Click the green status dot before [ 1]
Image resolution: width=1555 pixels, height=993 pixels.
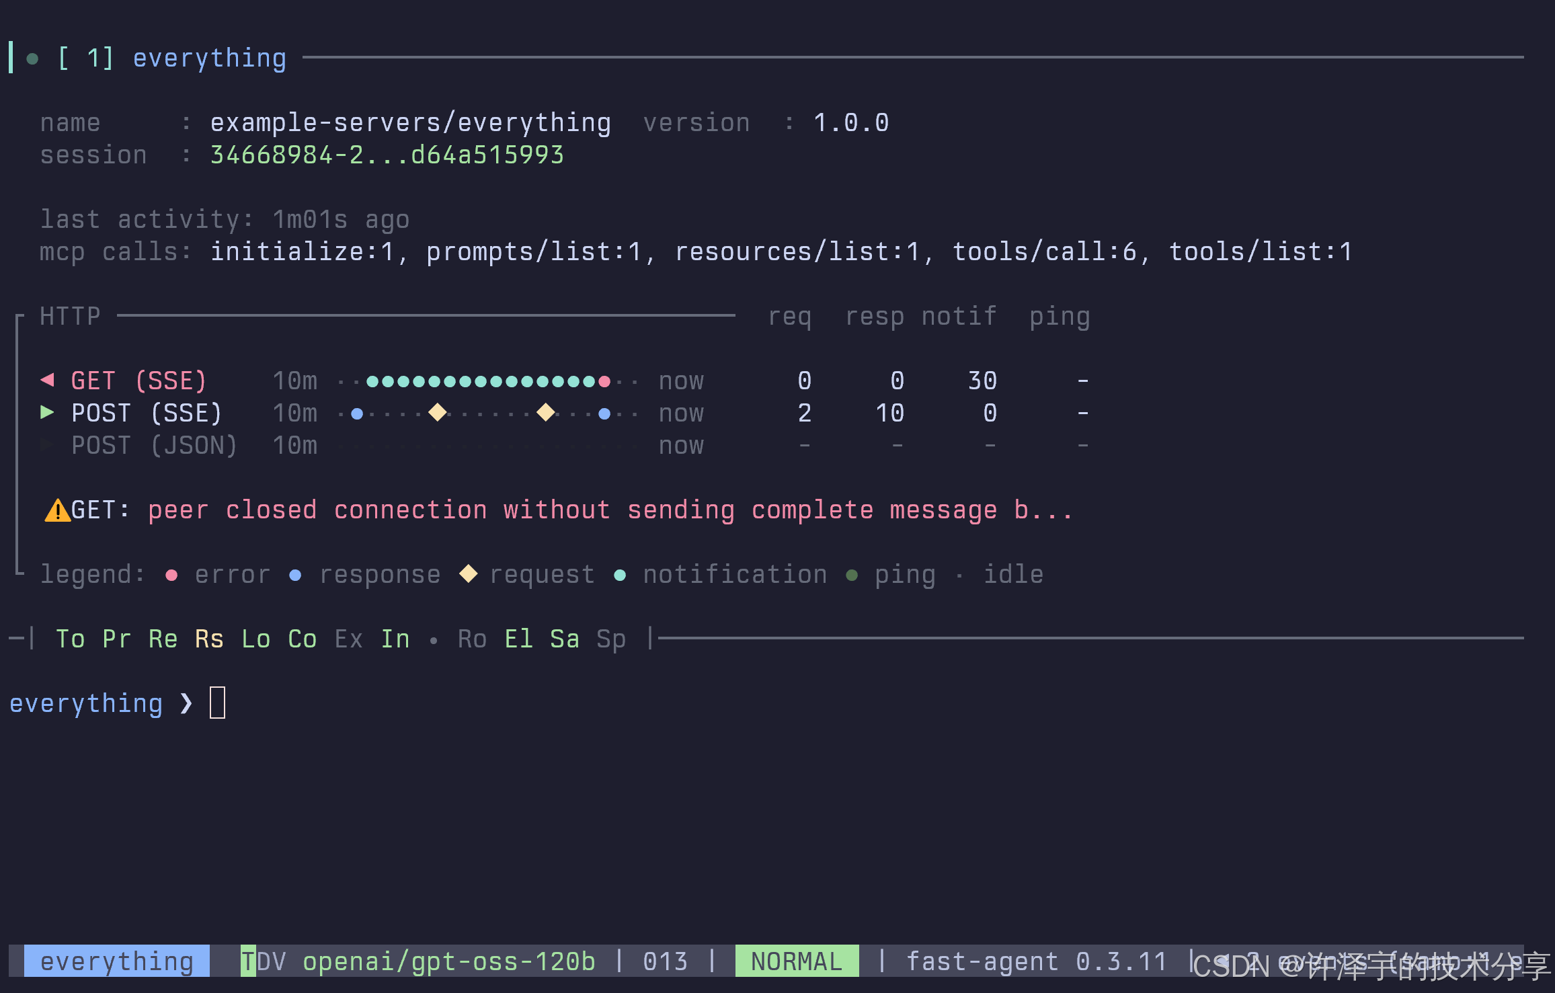32,58
